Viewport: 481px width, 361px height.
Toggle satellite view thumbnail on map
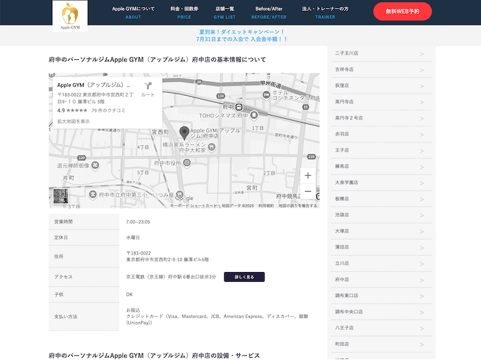click(60, 196)
